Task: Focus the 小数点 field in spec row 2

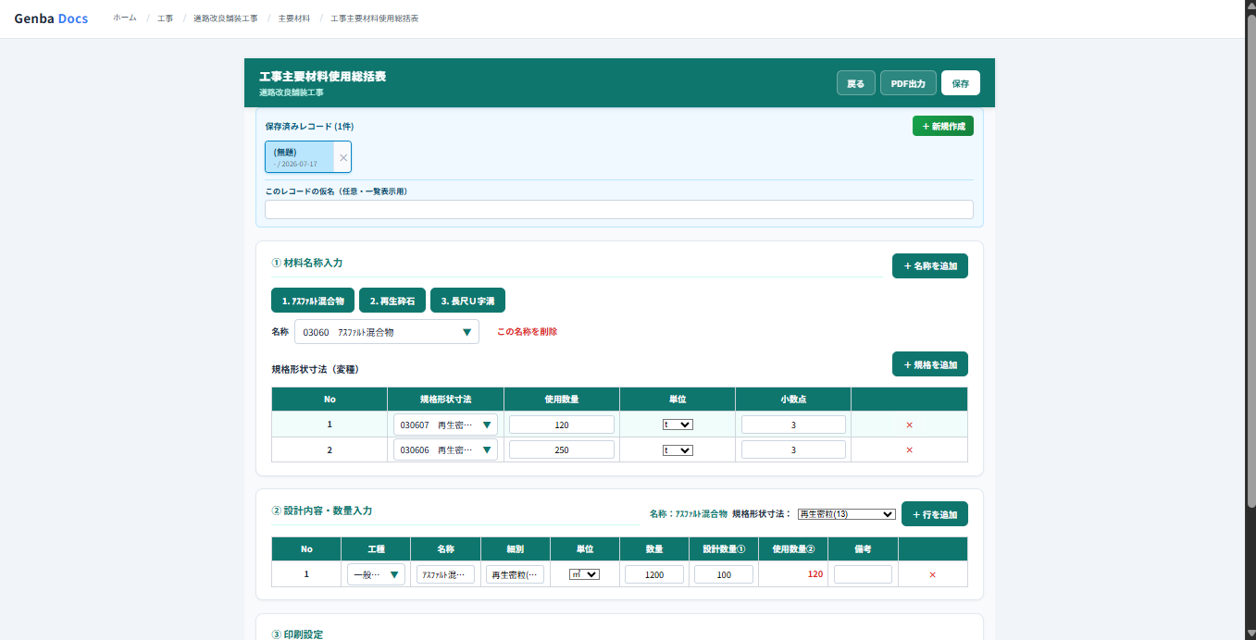Action: tap(793, 449)
